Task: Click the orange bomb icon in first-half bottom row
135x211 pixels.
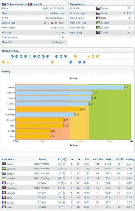Action: (x=8, y=62)
